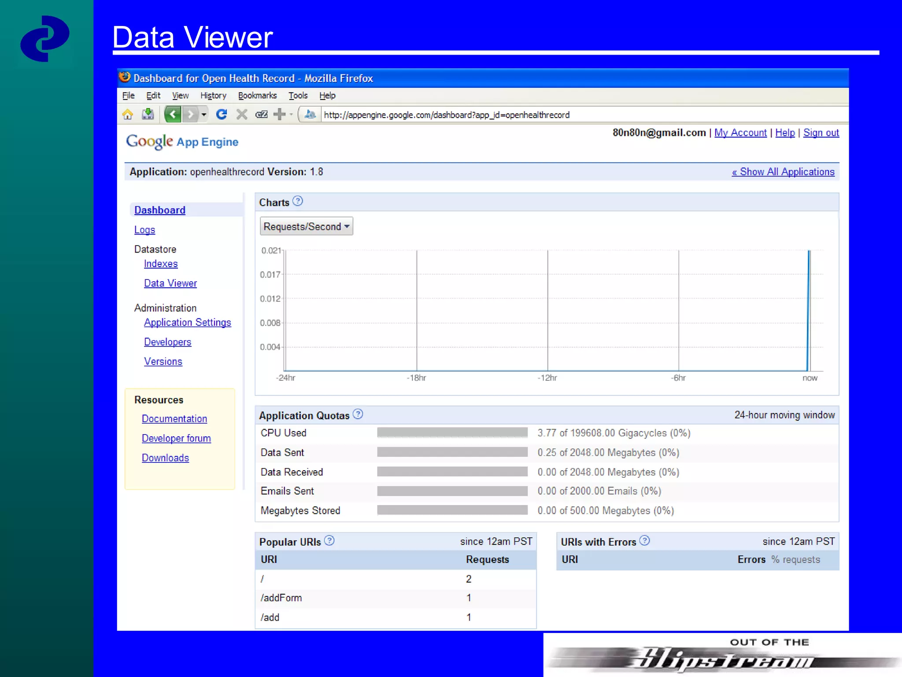
Task: Open the Edit menu
Action: tap(153, 96)
